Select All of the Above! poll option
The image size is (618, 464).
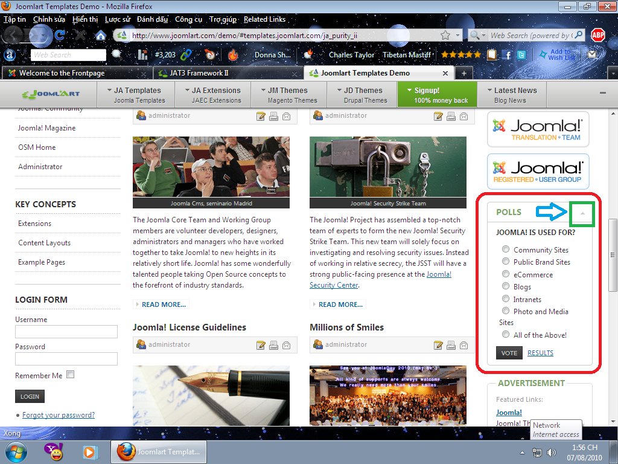tap(505, 335)
